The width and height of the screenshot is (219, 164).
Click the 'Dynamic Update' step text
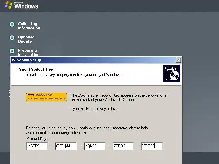pos(26,39)
